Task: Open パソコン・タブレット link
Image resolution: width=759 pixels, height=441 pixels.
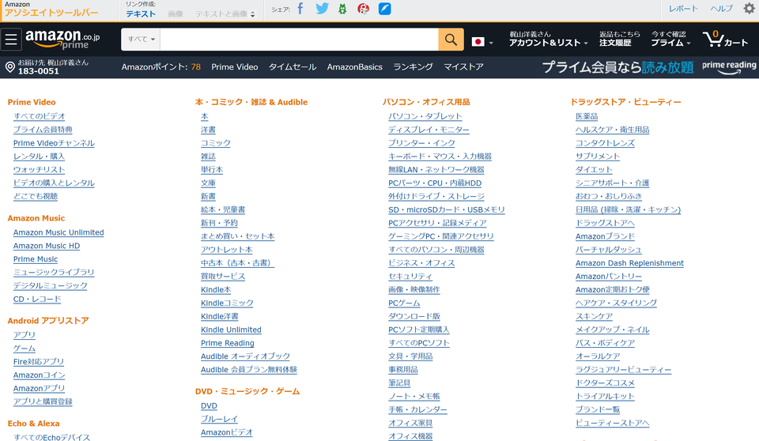Action: (425, 116)
